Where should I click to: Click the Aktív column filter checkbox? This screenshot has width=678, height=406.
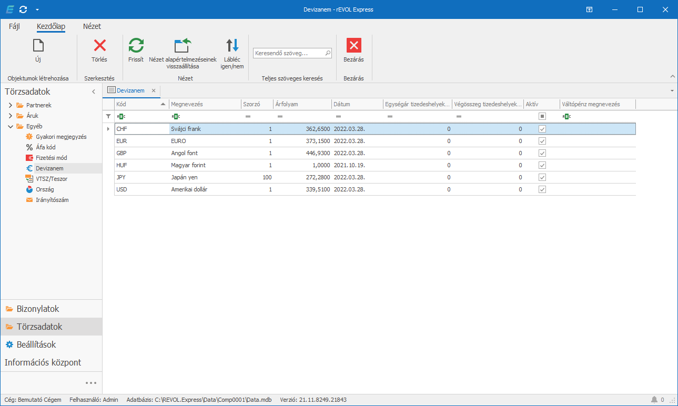pyautogui.click(x=542, y=116)
